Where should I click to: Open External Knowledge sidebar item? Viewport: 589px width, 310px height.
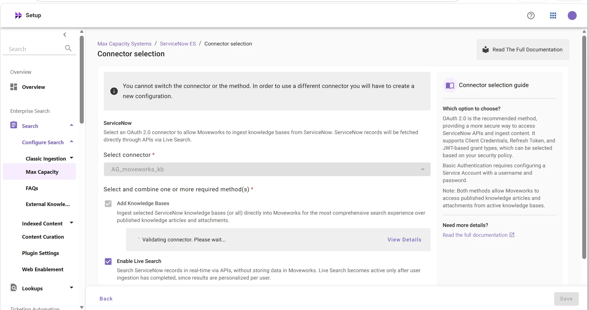click(48, 204)
